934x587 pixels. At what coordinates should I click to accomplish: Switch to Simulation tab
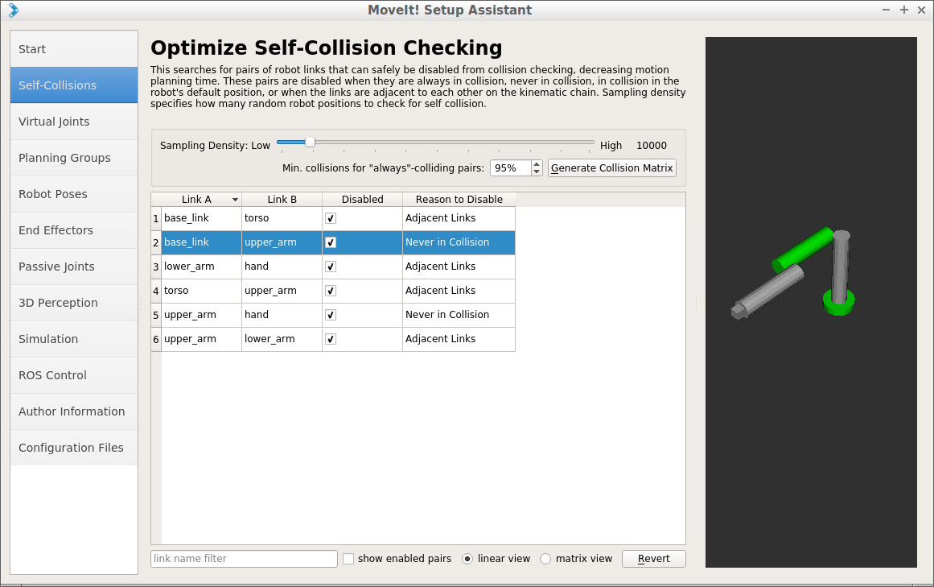(74, 339)
